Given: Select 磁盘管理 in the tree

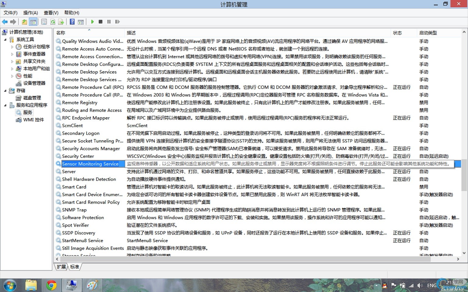Looking at the screenshot, I should (32, 98).
